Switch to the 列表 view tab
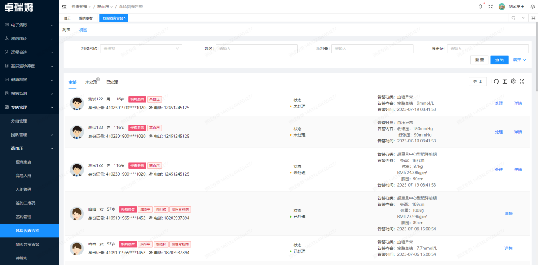This screenshot has width=538, height=265. pyautogui.click(x=67, y=30)
